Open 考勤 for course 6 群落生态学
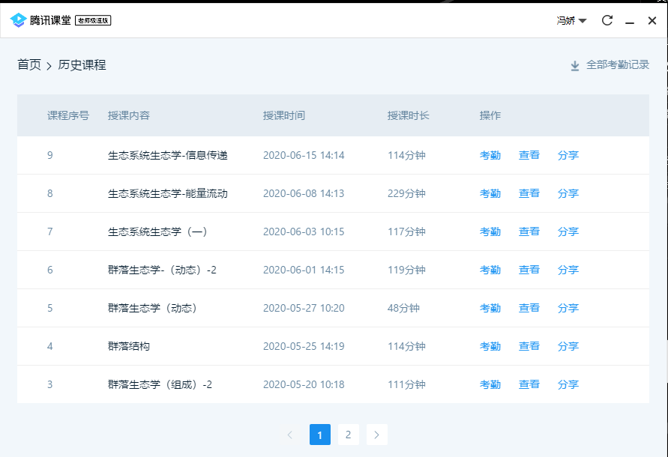The height and width of the screenshot is (457, 668). click(x=490, y=270)
